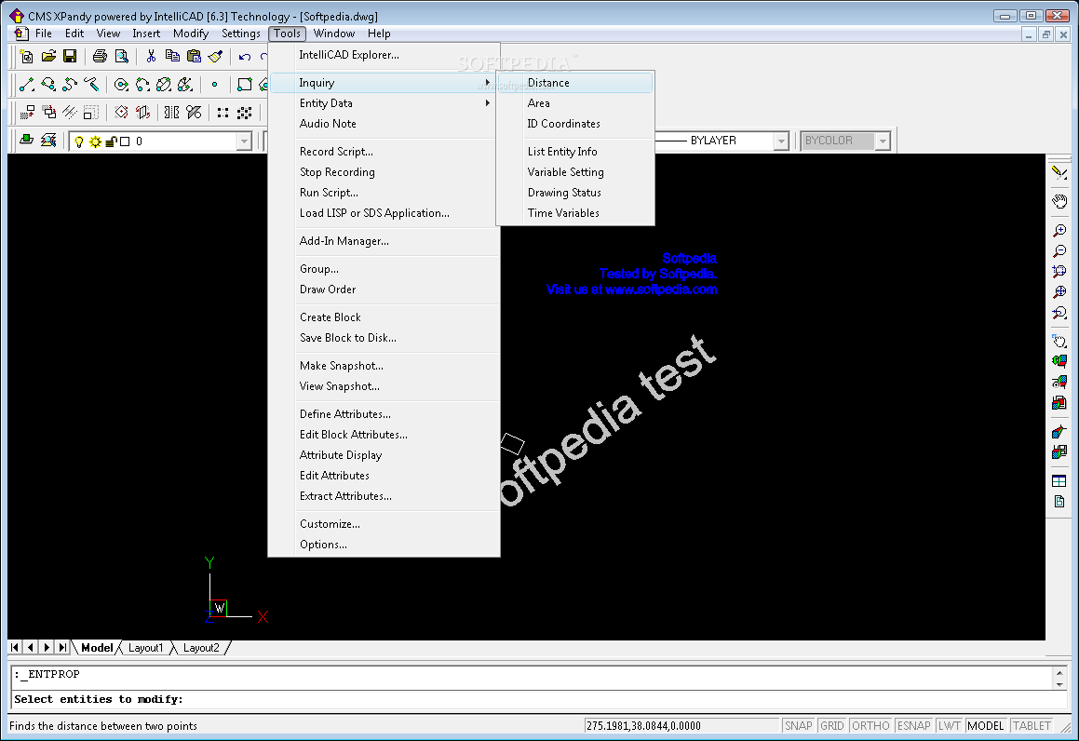The image size is (1079, 741).
Task: Open the Modify menu
Action: [191, 33]
